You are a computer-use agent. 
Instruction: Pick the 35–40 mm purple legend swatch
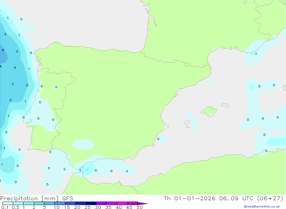pyautogui.click(x=112, y=203)
